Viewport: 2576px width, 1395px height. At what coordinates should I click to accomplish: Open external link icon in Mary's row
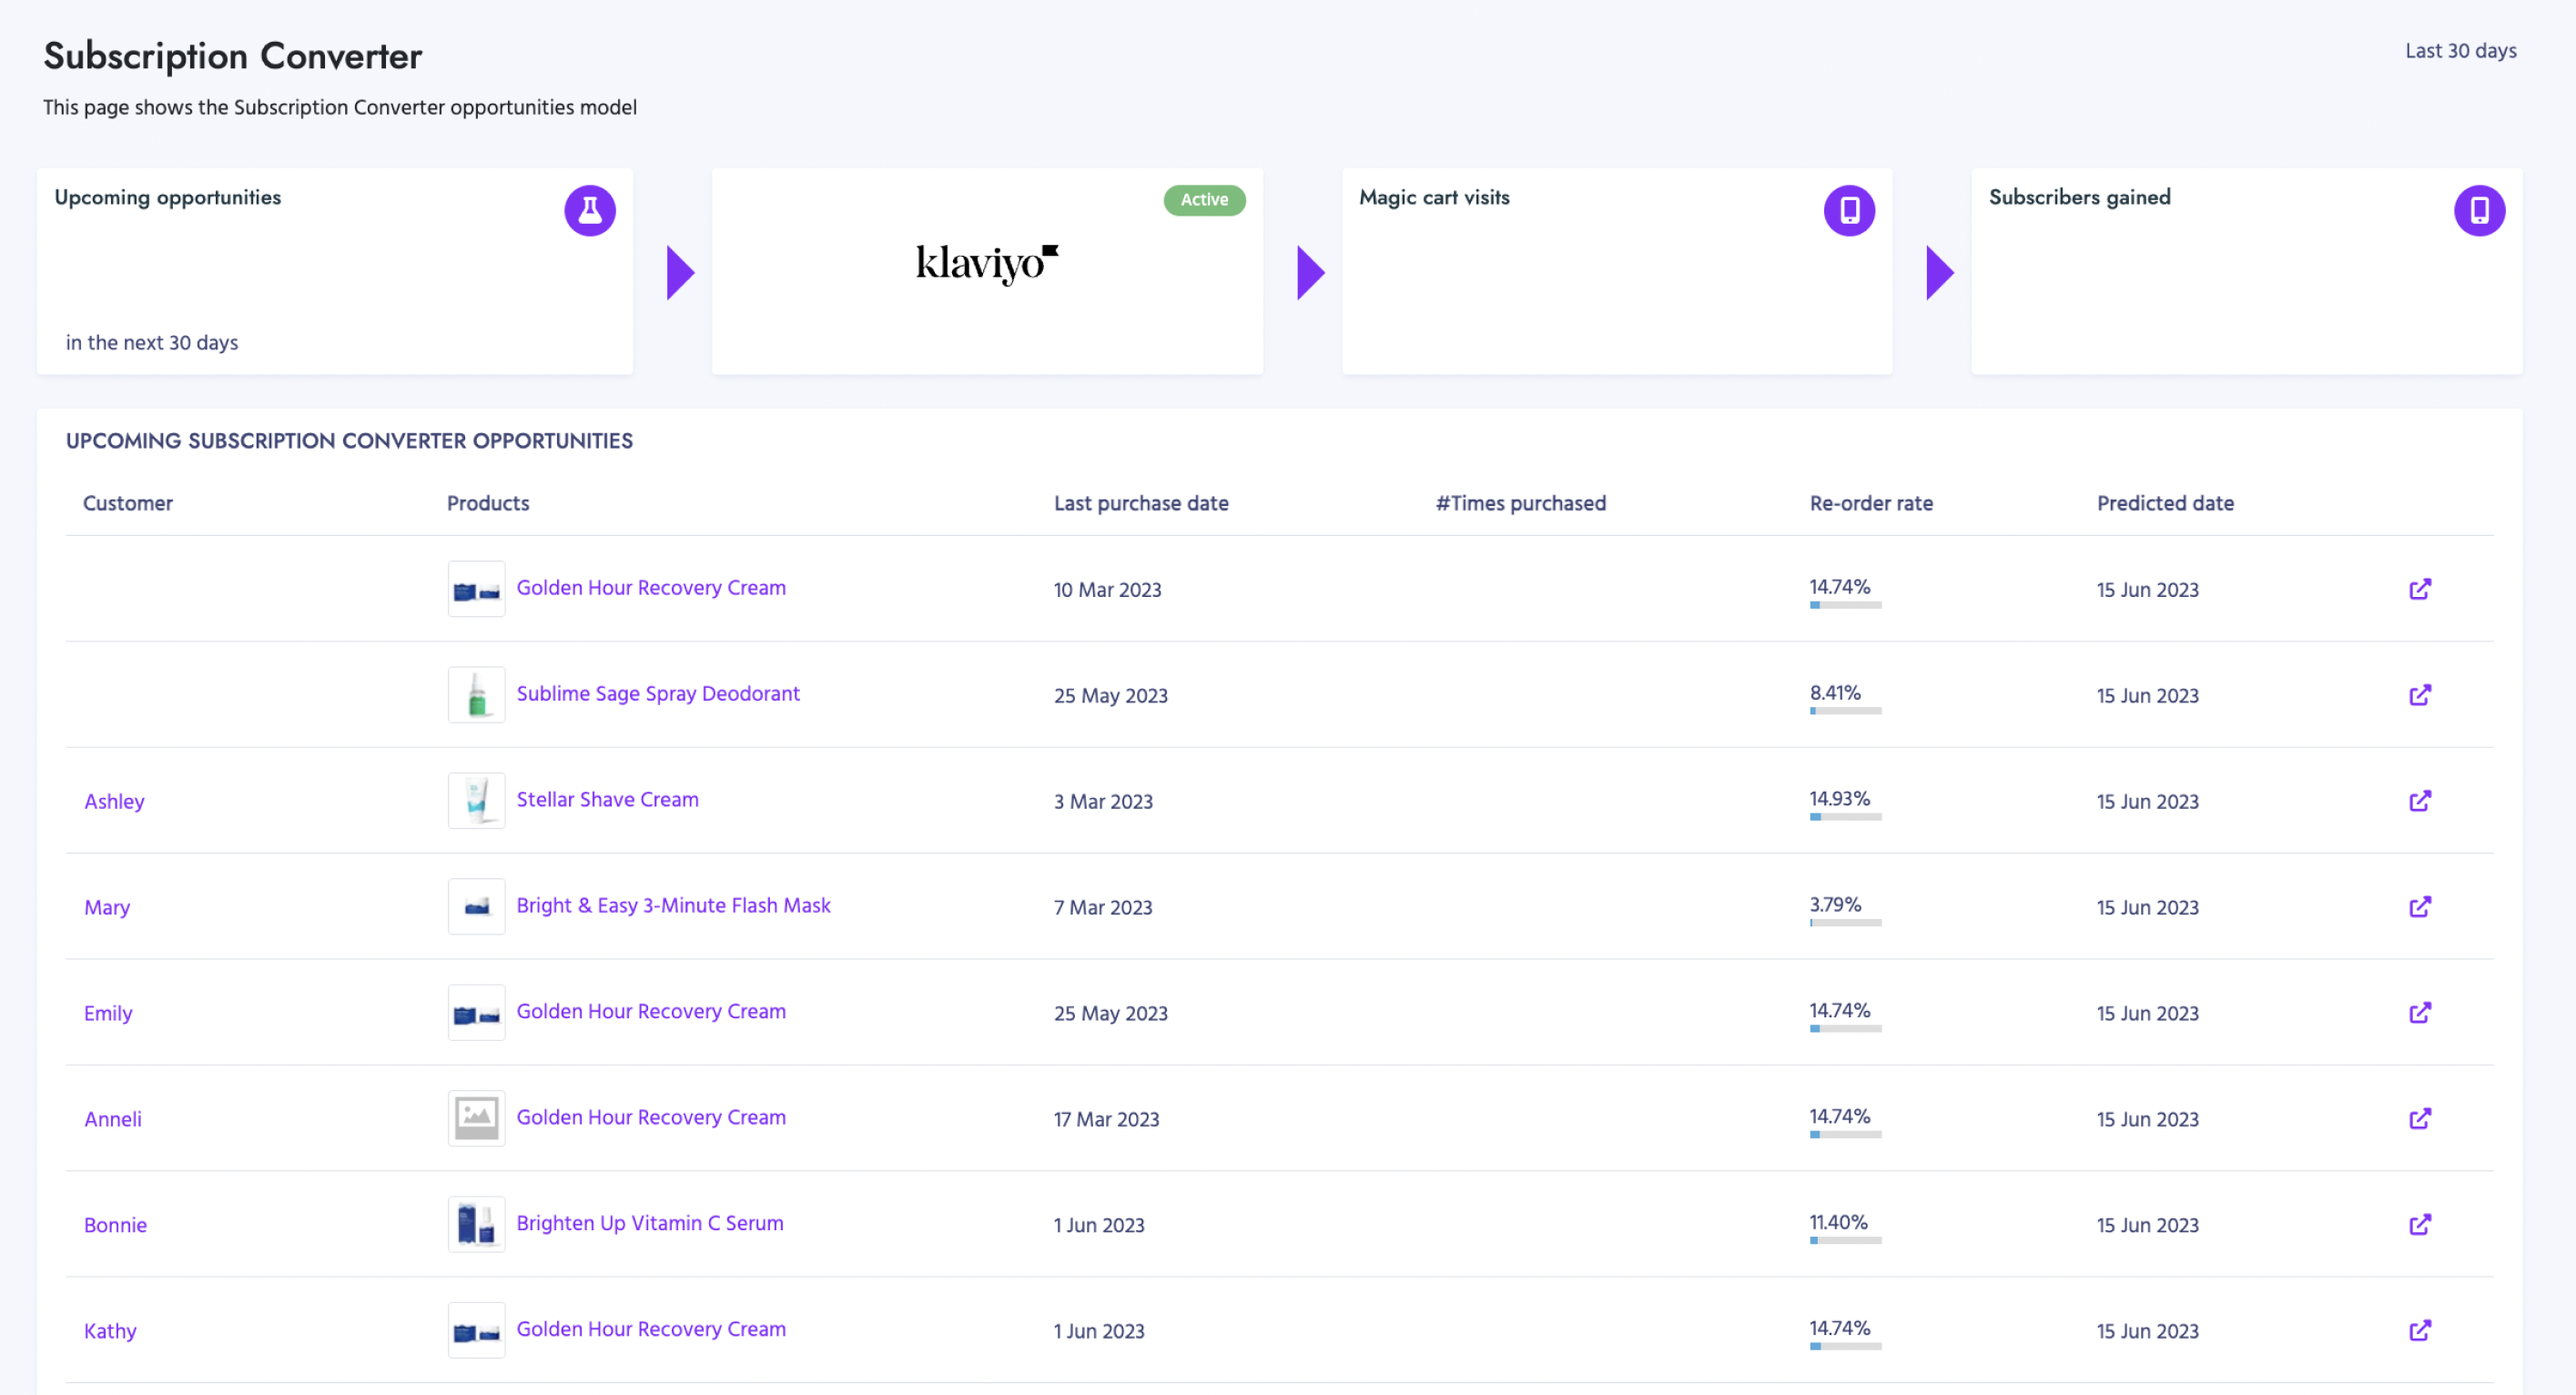coord(2419,907)
